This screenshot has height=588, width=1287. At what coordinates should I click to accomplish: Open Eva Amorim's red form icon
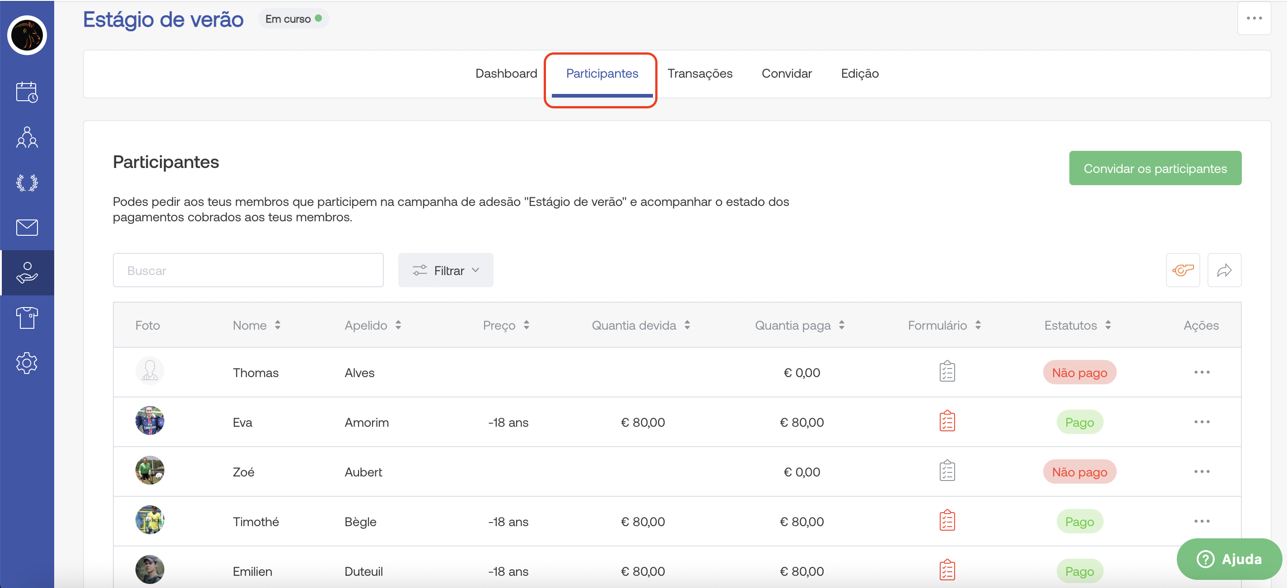point(947,422)
